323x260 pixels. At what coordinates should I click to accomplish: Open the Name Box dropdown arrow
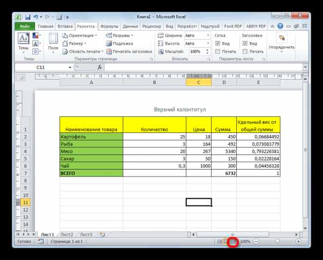click(70, 67)
